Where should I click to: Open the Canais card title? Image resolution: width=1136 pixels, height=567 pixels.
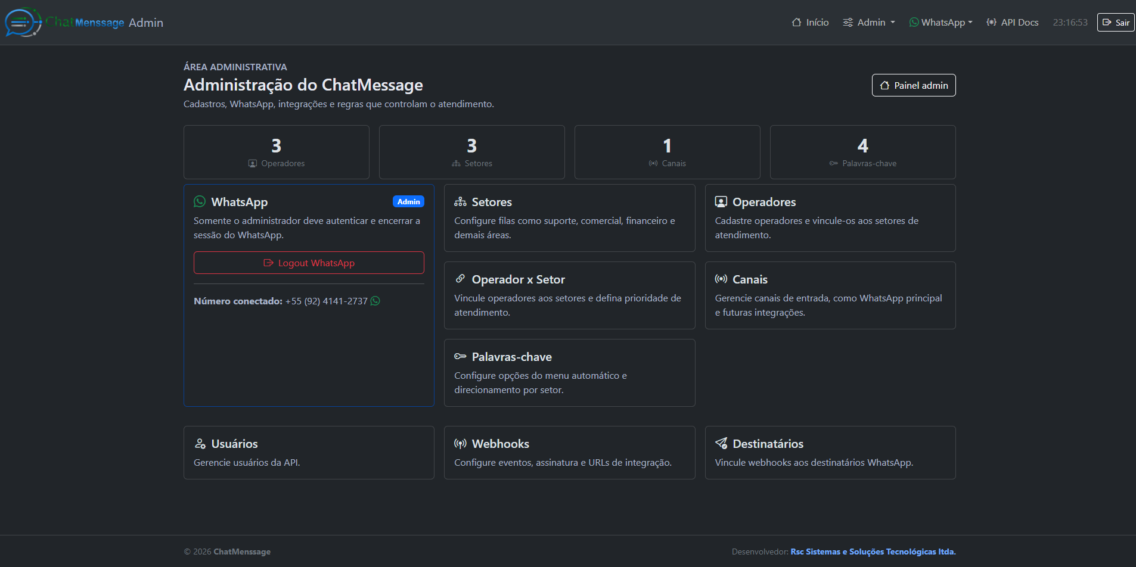[x=750, y=279]
